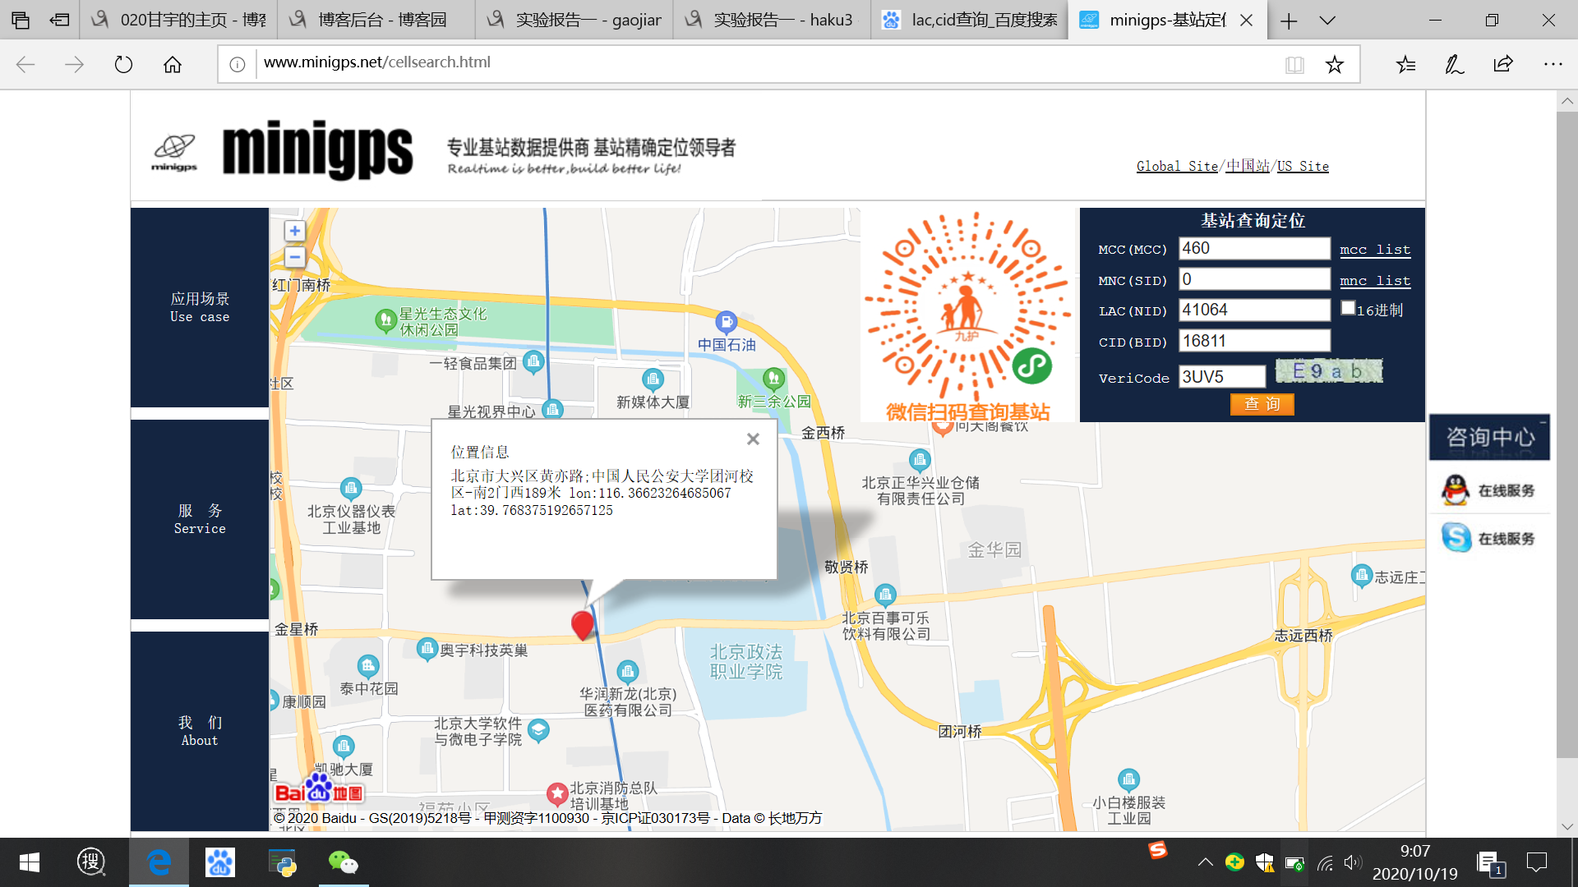
Task: Open reading view book icon
Action: click(x=1294, y=65)
